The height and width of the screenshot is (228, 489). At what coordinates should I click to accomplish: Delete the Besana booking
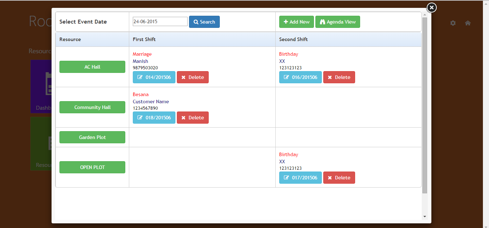click(193, 118)
